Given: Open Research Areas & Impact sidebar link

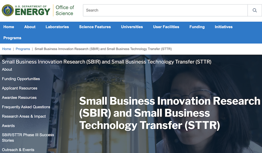Looking at the screenshot, I should coord(24,116).
